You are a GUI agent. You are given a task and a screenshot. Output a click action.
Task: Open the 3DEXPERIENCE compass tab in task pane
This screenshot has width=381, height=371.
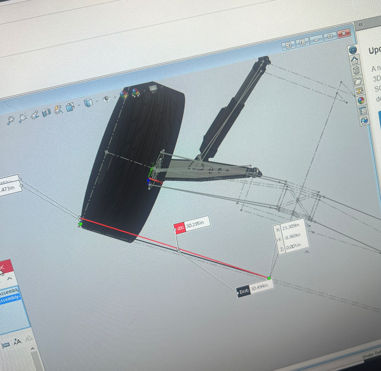click(x=353, y=50)
